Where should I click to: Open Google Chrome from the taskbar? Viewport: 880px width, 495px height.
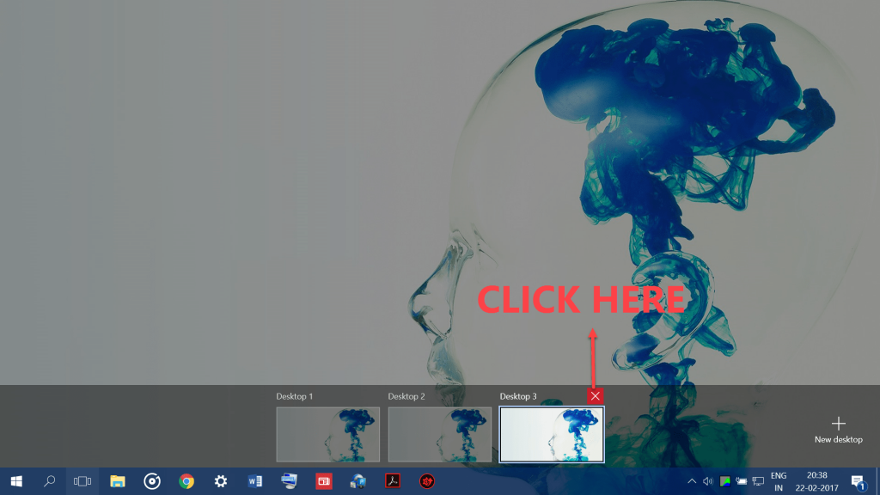tap(186, 481)
